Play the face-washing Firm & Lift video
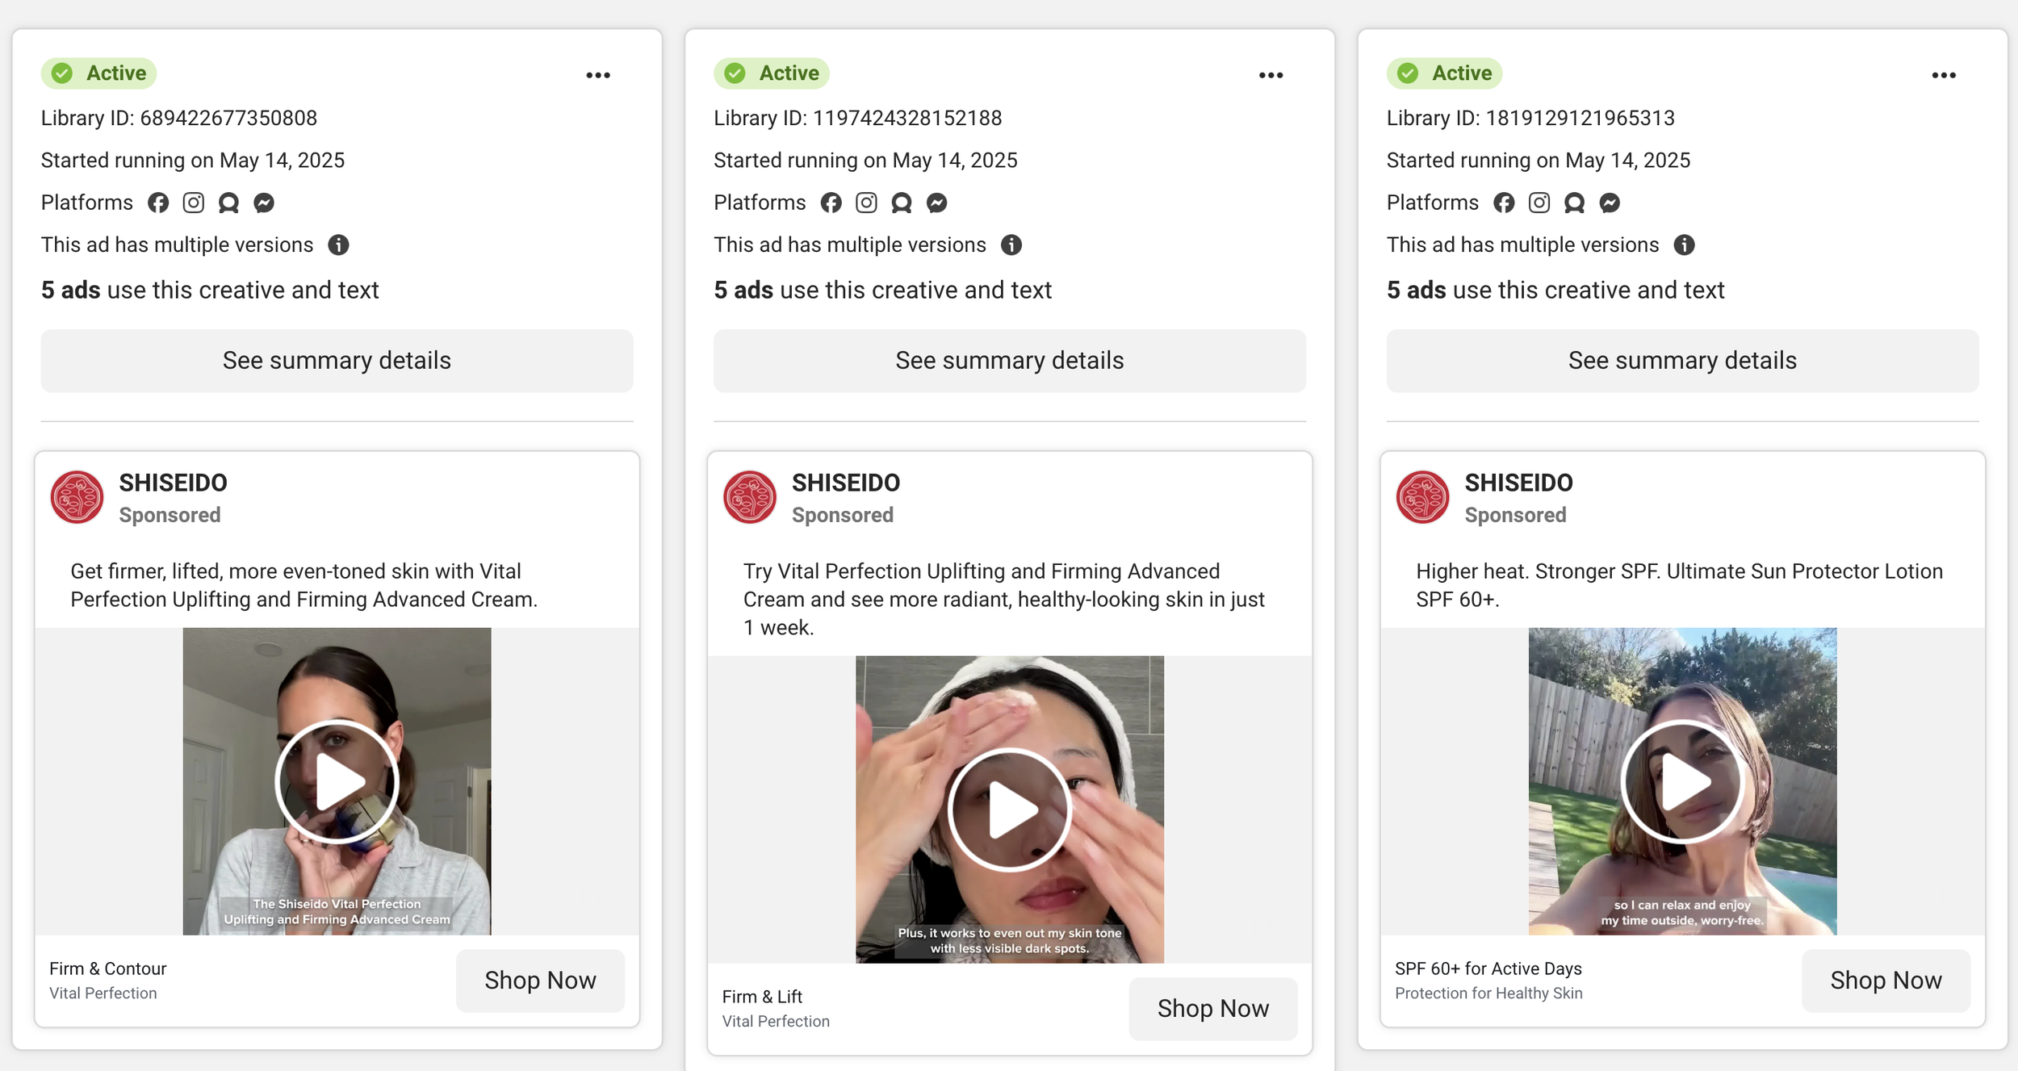Screen dimensions: 2018x1071 (1009, 809)
